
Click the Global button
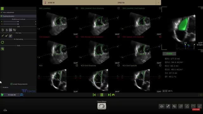(169, 54)
